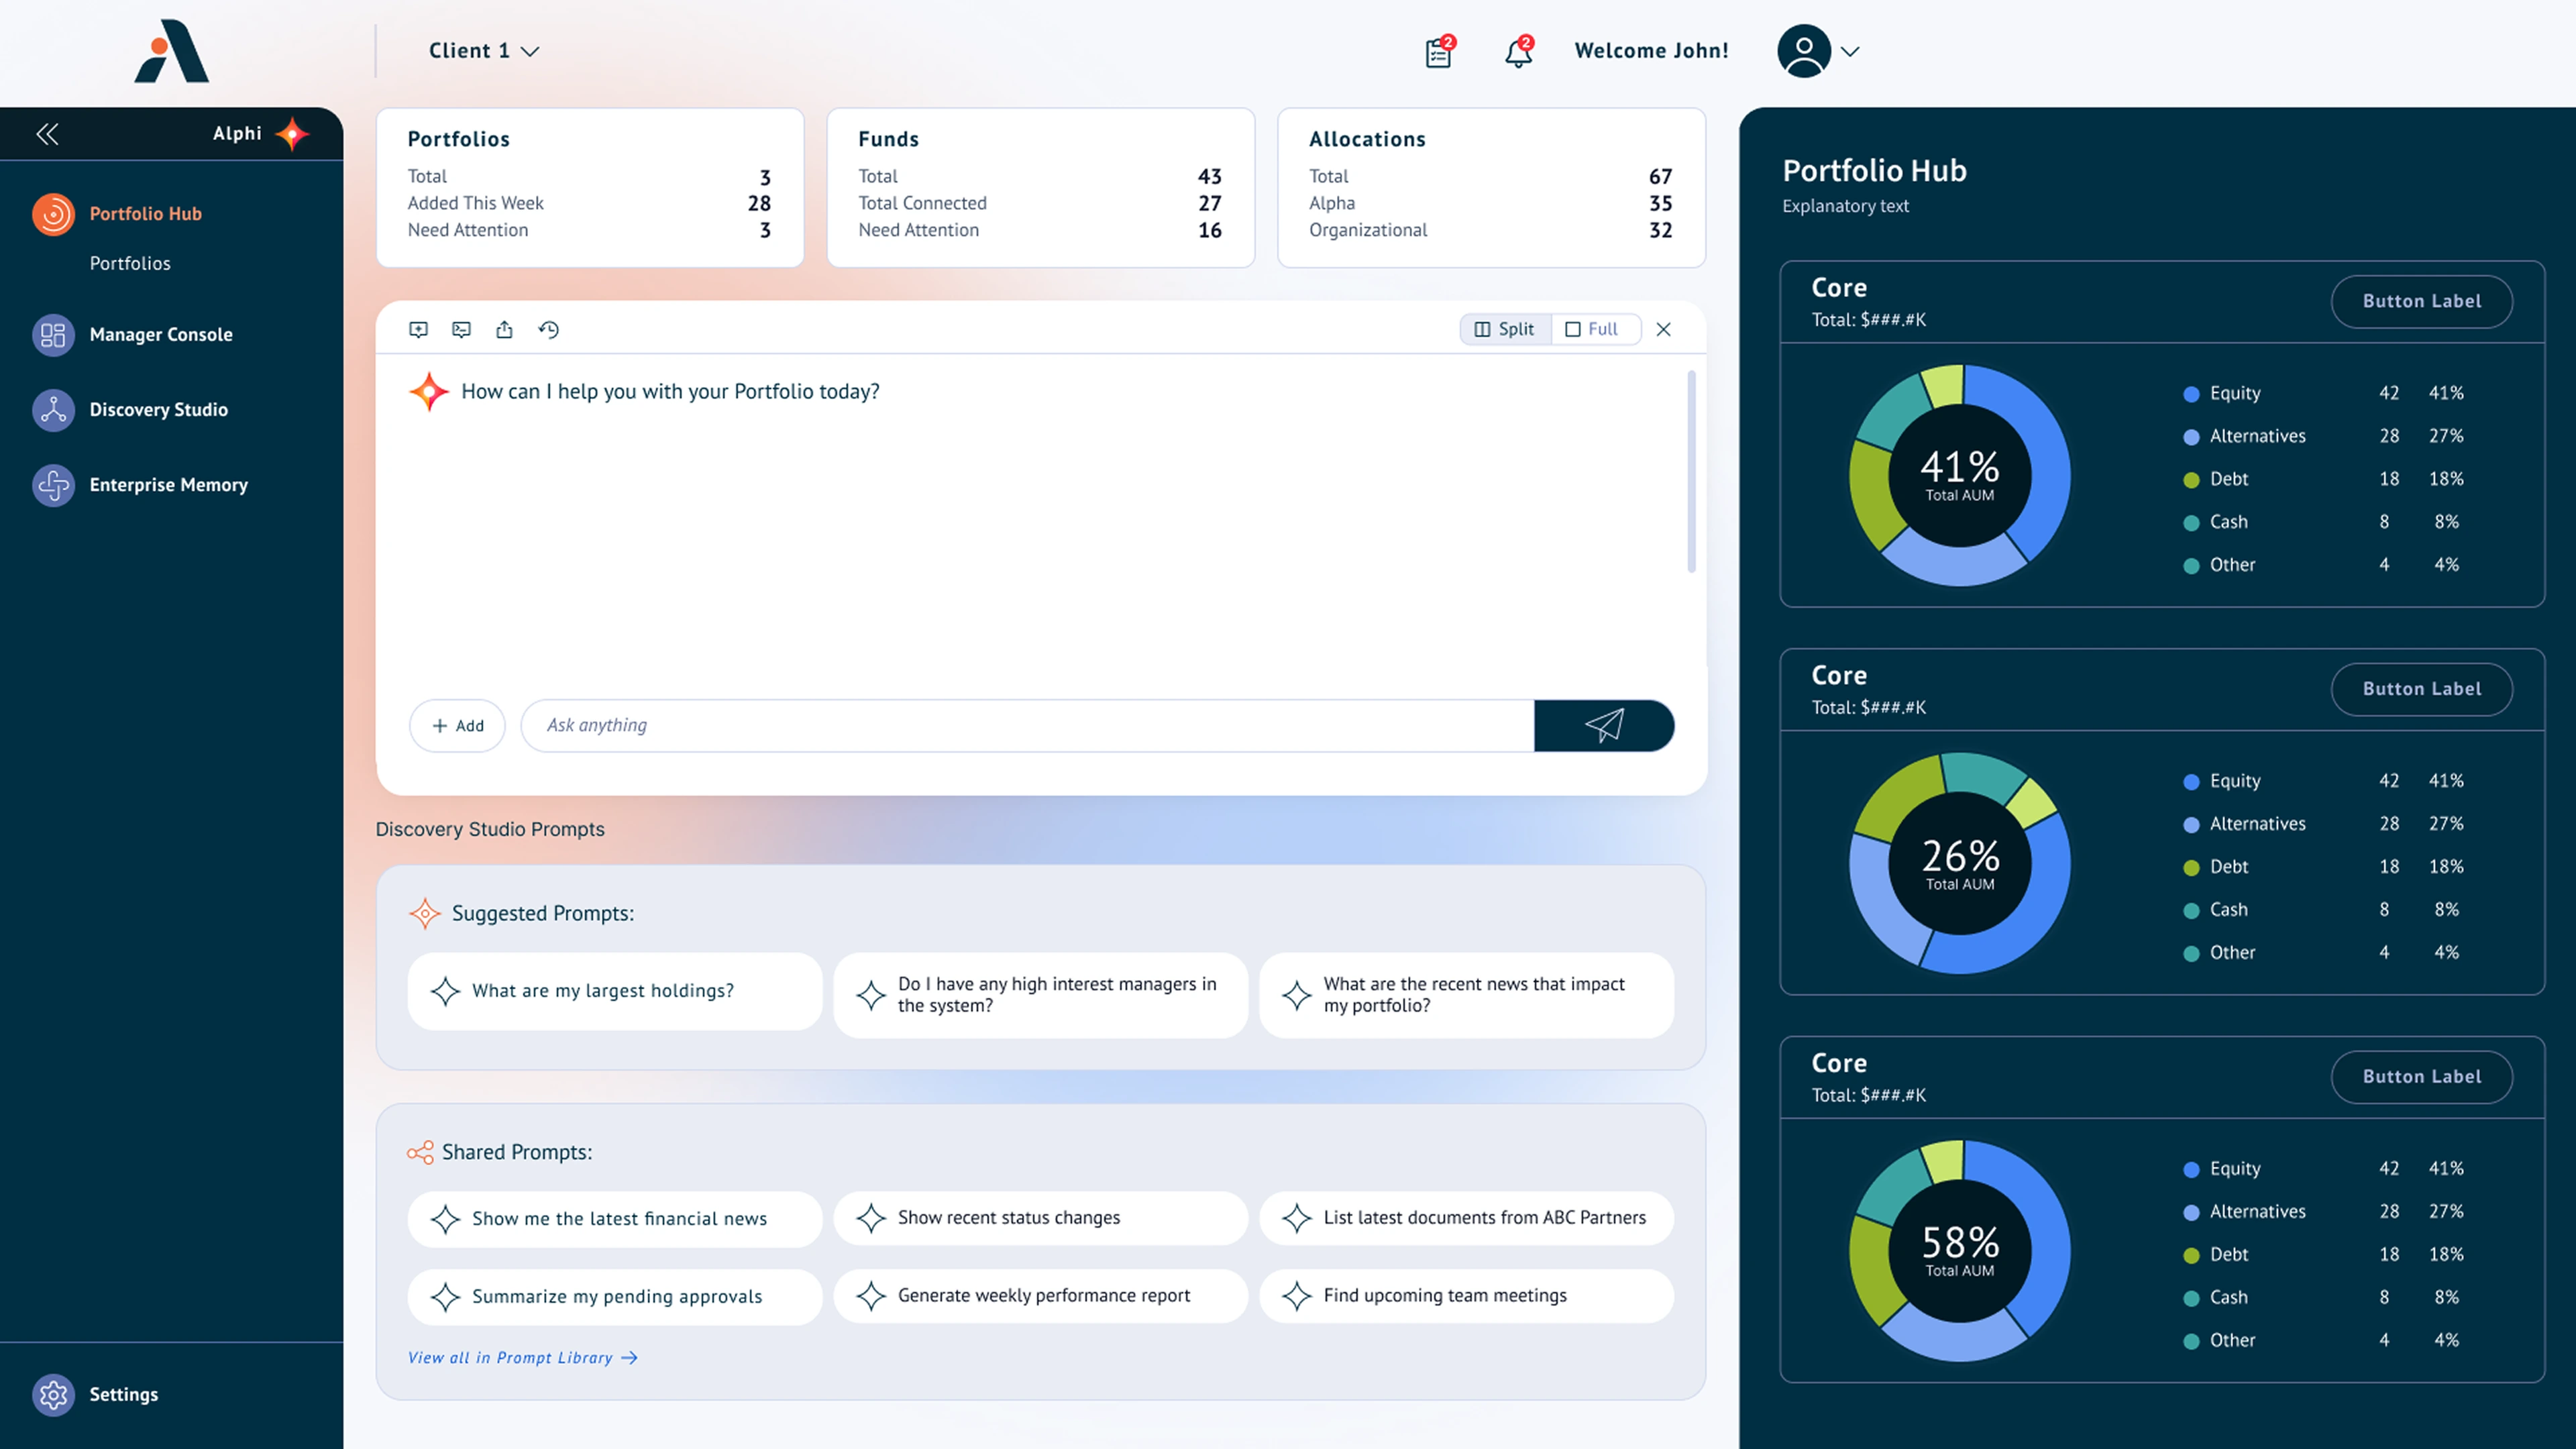2576x1449 pixels.
Task: Click the Settings gear icon
Action: click(x=53, y=1394)
